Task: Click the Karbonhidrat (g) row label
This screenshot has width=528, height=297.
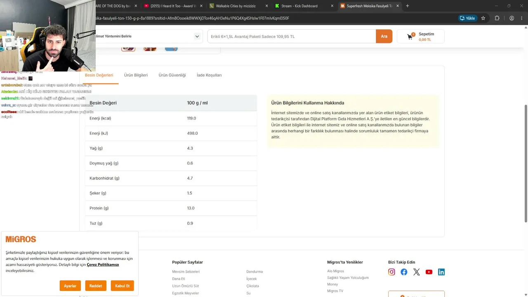Action: tap(104, 178)
